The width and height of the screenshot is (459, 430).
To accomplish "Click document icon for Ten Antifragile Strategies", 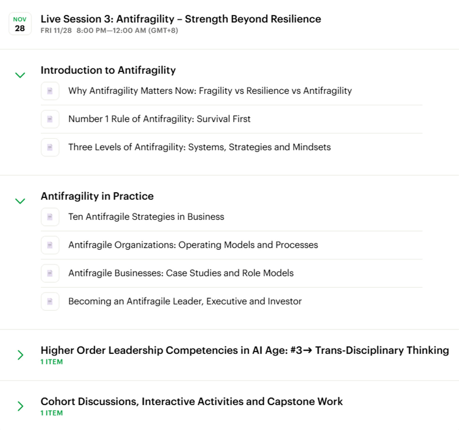I will coord(50,217).
